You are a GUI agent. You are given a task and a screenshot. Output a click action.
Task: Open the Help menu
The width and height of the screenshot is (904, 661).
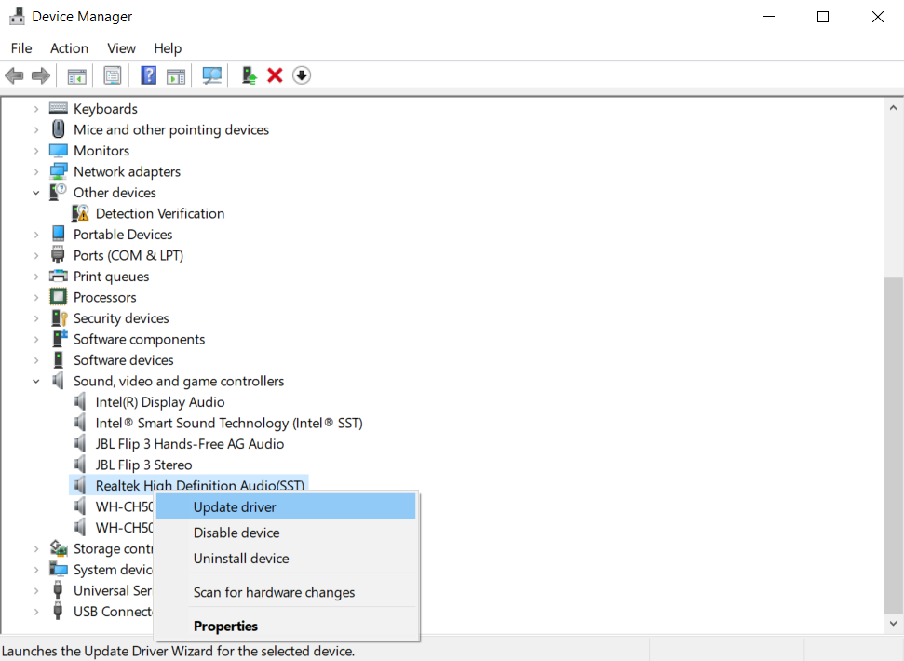coord(168,48)
